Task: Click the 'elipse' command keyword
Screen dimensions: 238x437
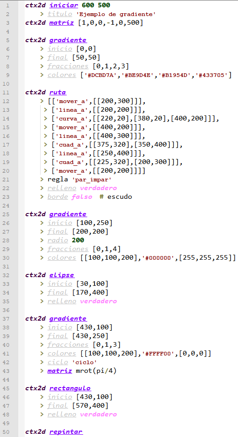Action: (x=62, y=275)
